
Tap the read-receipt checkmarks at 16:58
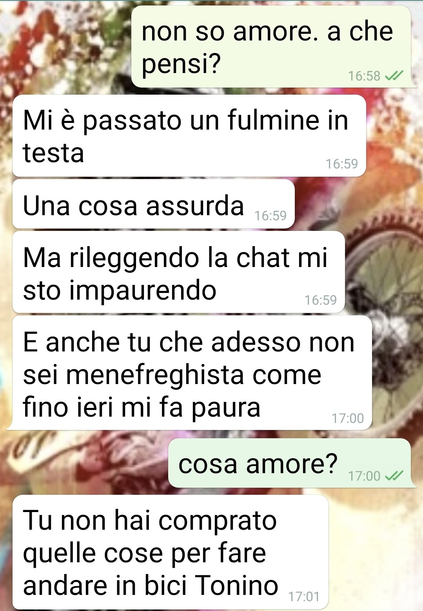tap(394, 75)
